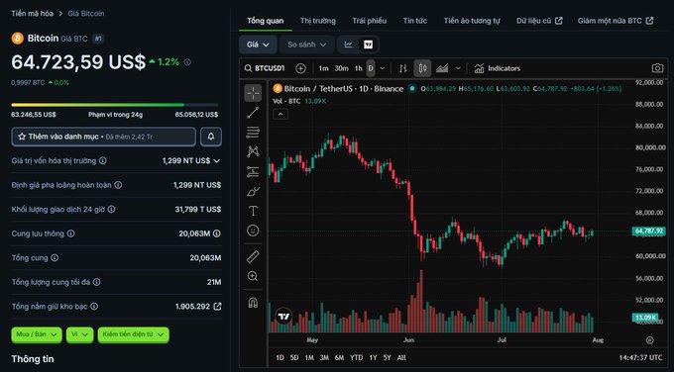Set chart range to YTD
674x372 pixels.
coord(356,357)
